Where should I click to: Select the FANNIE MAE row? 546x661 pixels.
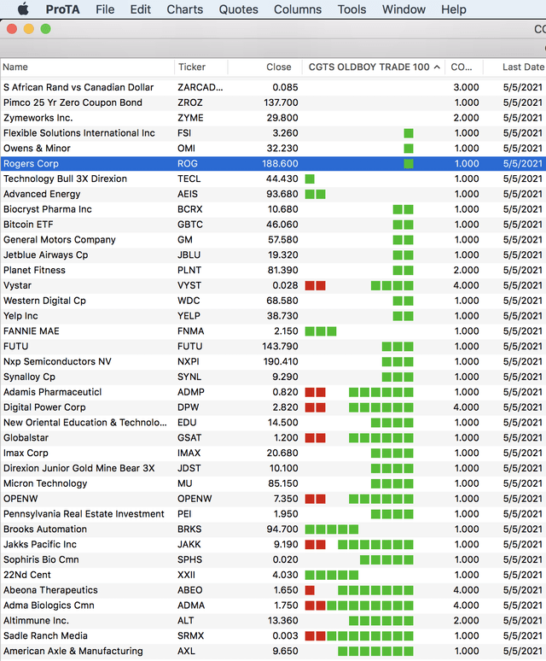click(x=273, y=330)
